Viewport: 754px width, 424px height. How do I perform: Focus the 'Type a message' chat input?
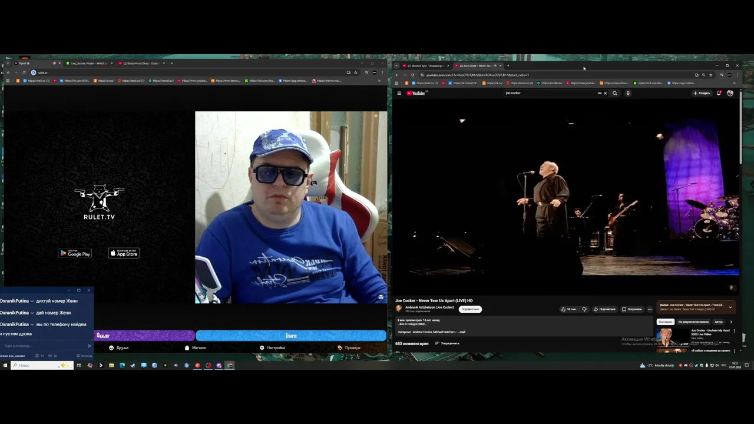[x=43, y=346]
